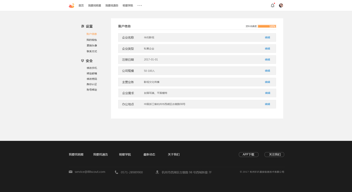
Task: Open 账号绑定 under security
Action: point(92,90)
